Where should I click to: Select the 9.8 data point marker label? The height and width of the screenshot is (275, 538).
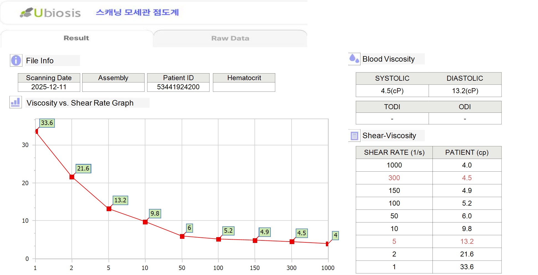pyautogui.click(x=155, y=214)
